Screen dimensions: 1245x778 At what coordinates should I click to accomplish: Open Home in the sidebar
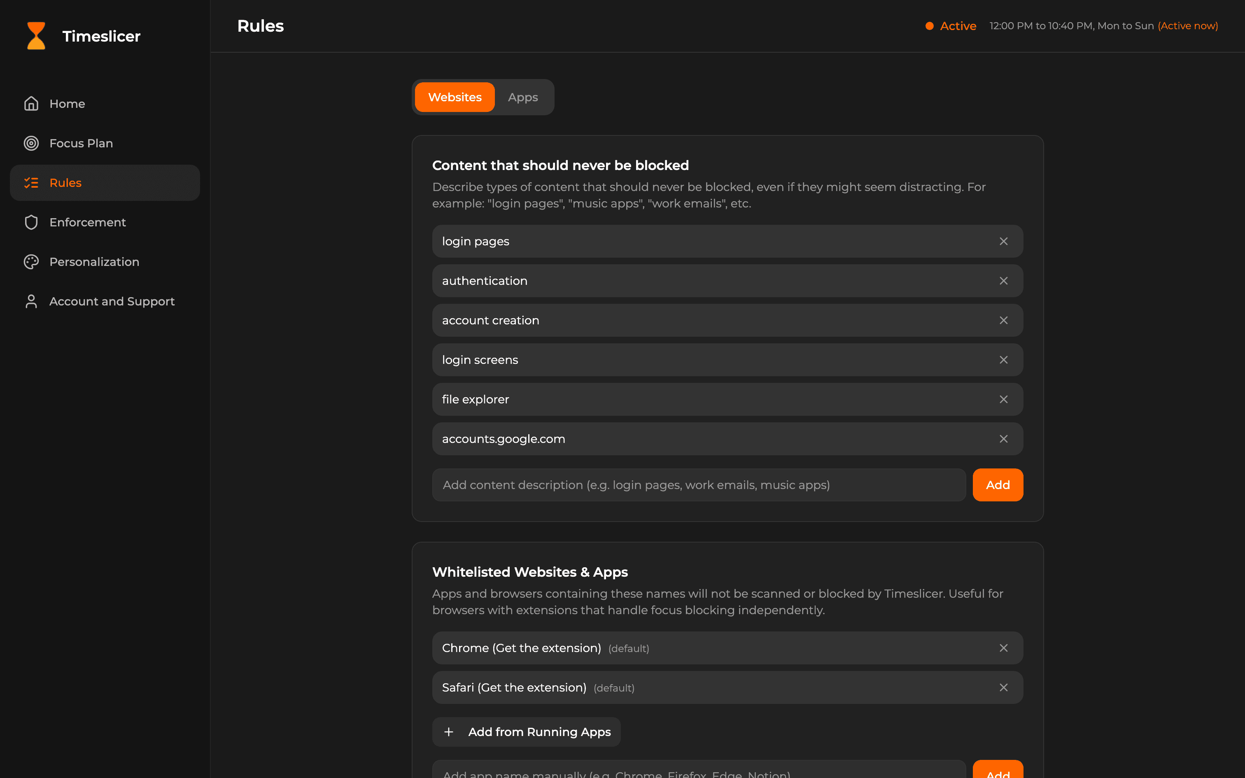[105, 103]
